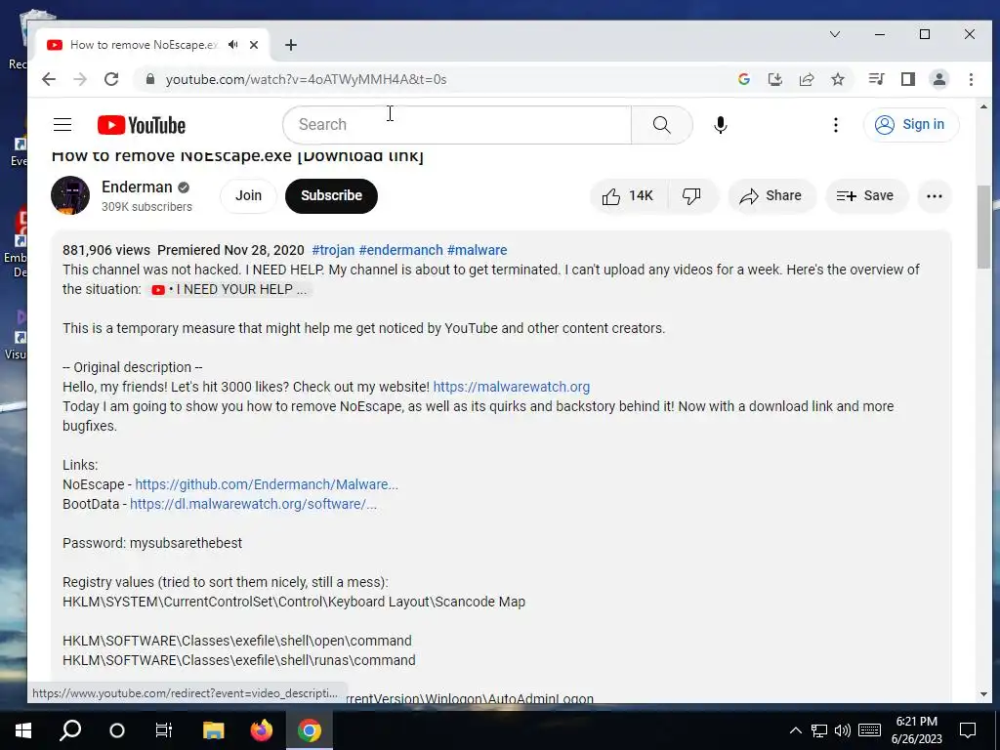The height and width of the screenshot is (750, 1000).
Task: Open Windows taskbar search
Action: [70, 730]
